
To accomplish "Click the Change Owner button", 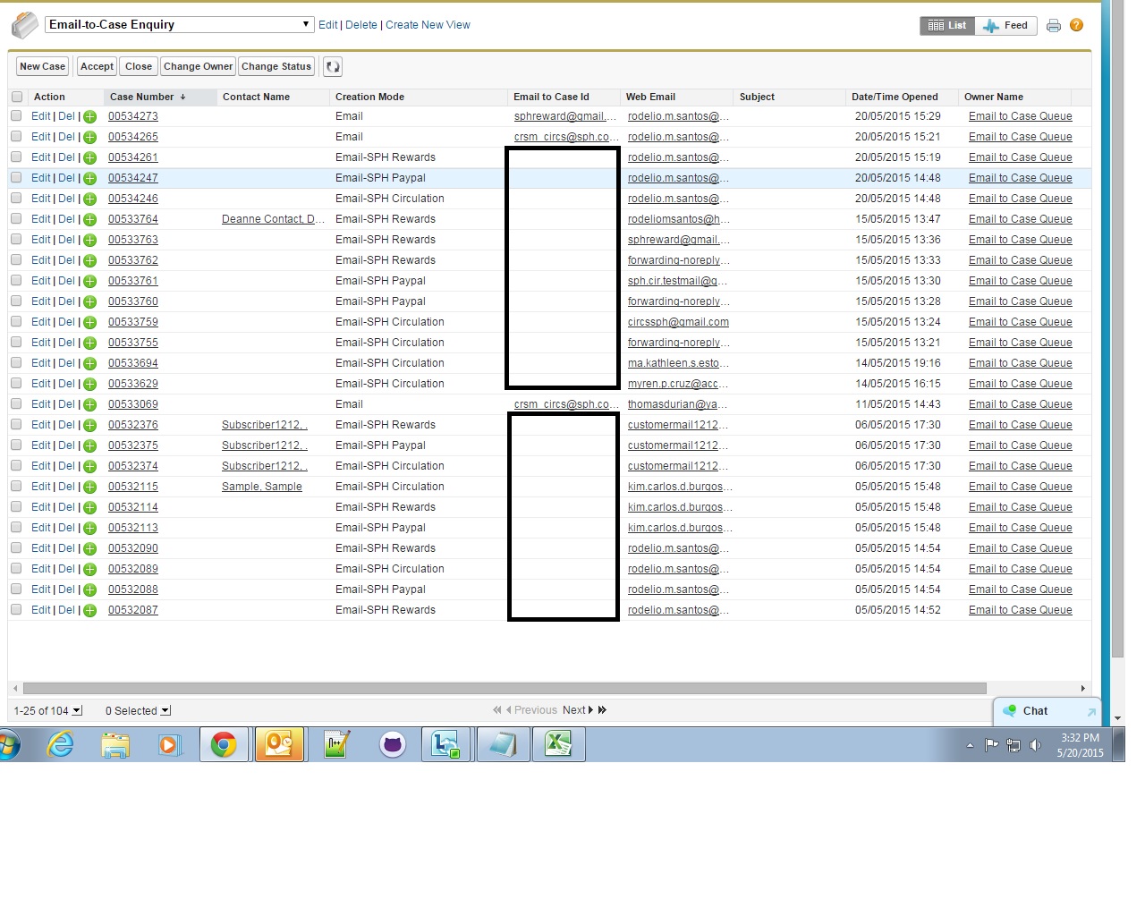I will pyautogui.click(x=198, y=66).
